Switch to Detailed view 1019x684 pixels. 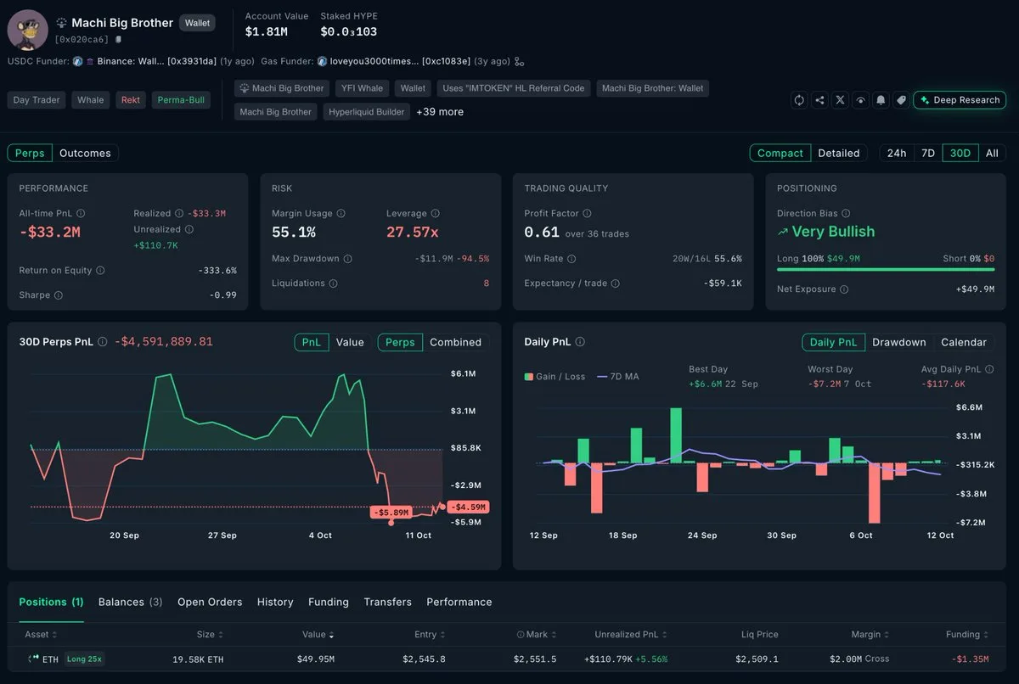839,154
